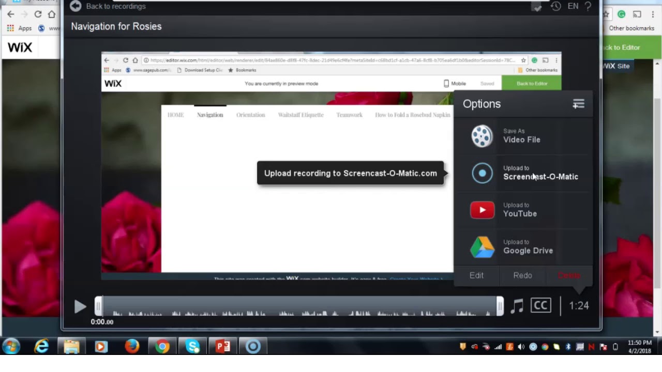
Task: Click the Edit button
Action: click(x=476, y=275)
